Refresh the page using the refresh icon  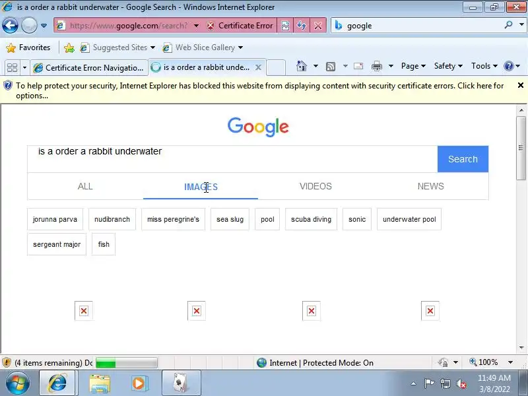tap(302, 26)
